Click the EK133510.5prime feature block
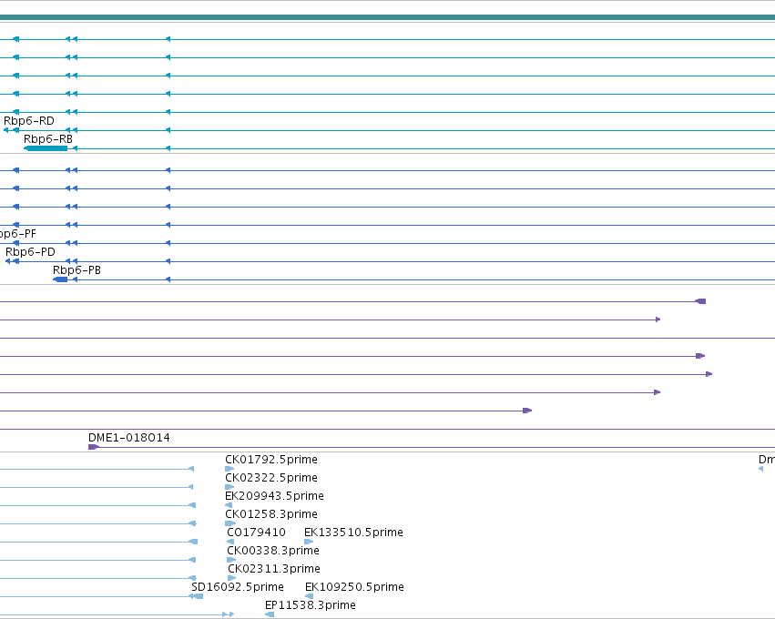The height and width of the screenshot is (619, 775). click(x=309, y=542)
